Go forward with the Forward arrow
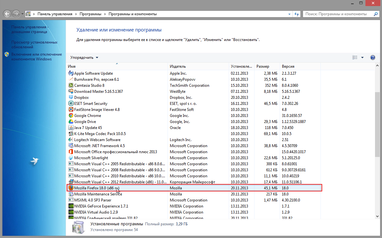 pos(16,14)
